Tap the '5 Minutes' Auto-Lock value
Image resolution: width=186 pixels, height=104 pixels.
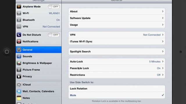(155, 62)
